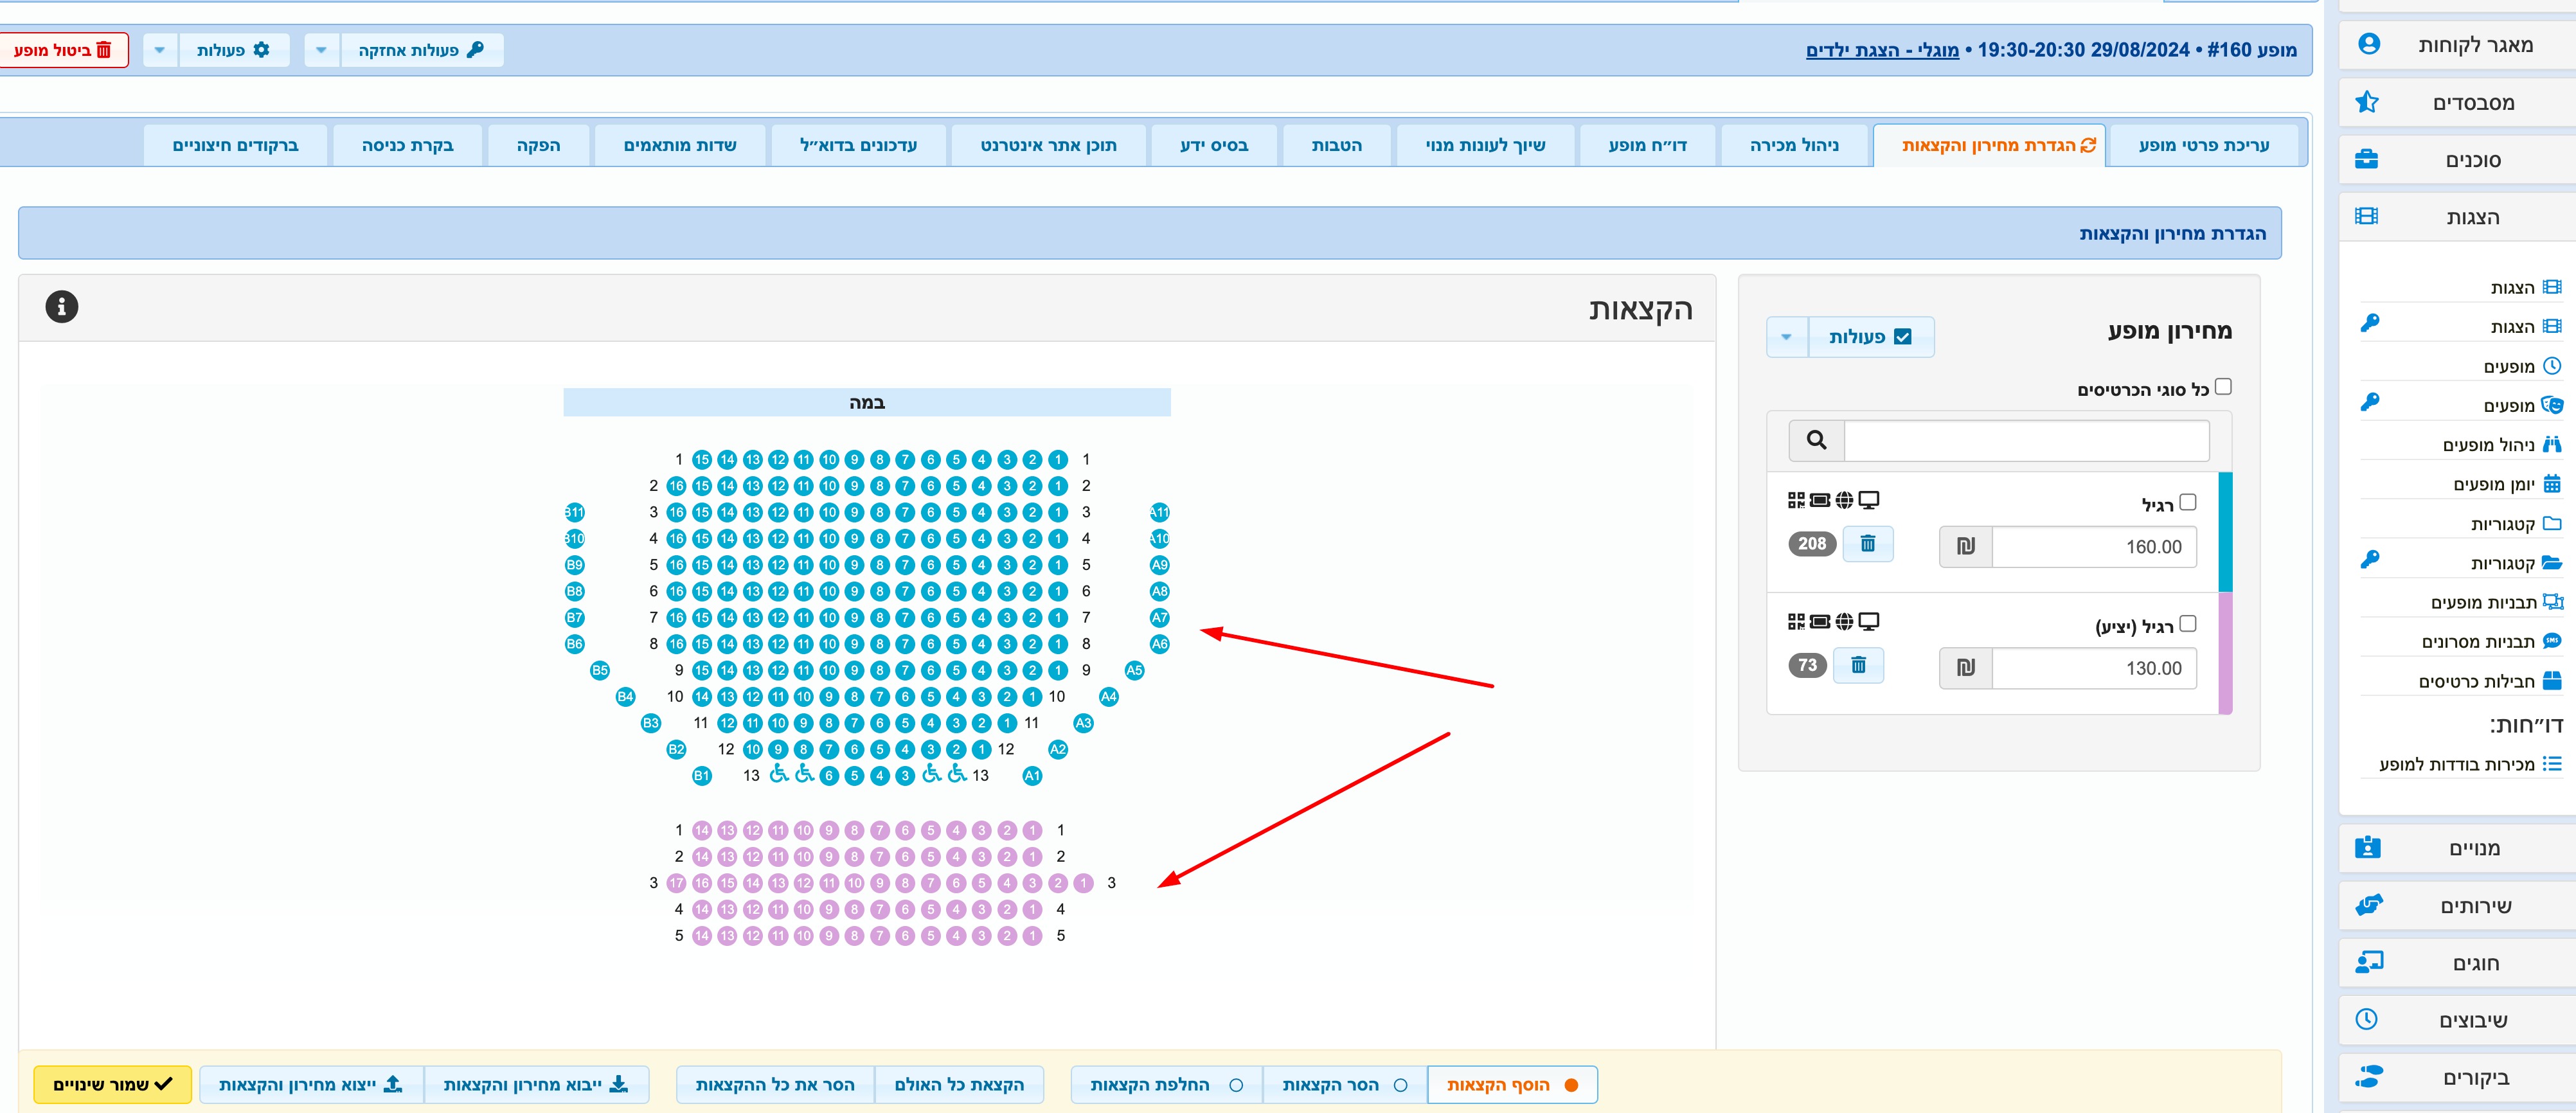Open מכירות בודדות למופע report
2576x1113 pixels.
click(2470, 764)
